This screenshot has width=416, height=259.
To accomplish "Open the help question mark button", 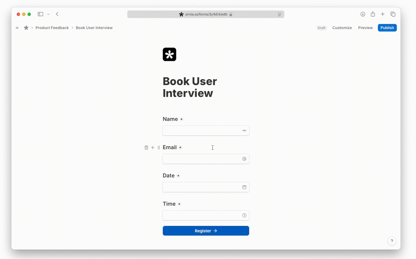I will pyautogui.click(x=392, y=241).
